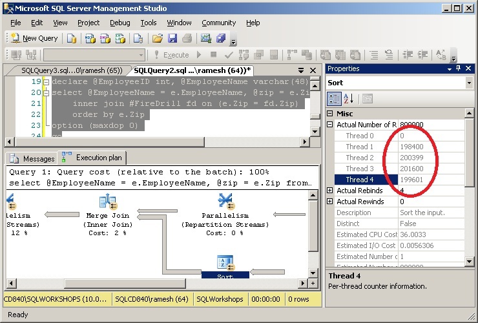Expand the Actual Rewinds node
The image size is (478, 323).
pyautogui.click(x=330, y=202)
